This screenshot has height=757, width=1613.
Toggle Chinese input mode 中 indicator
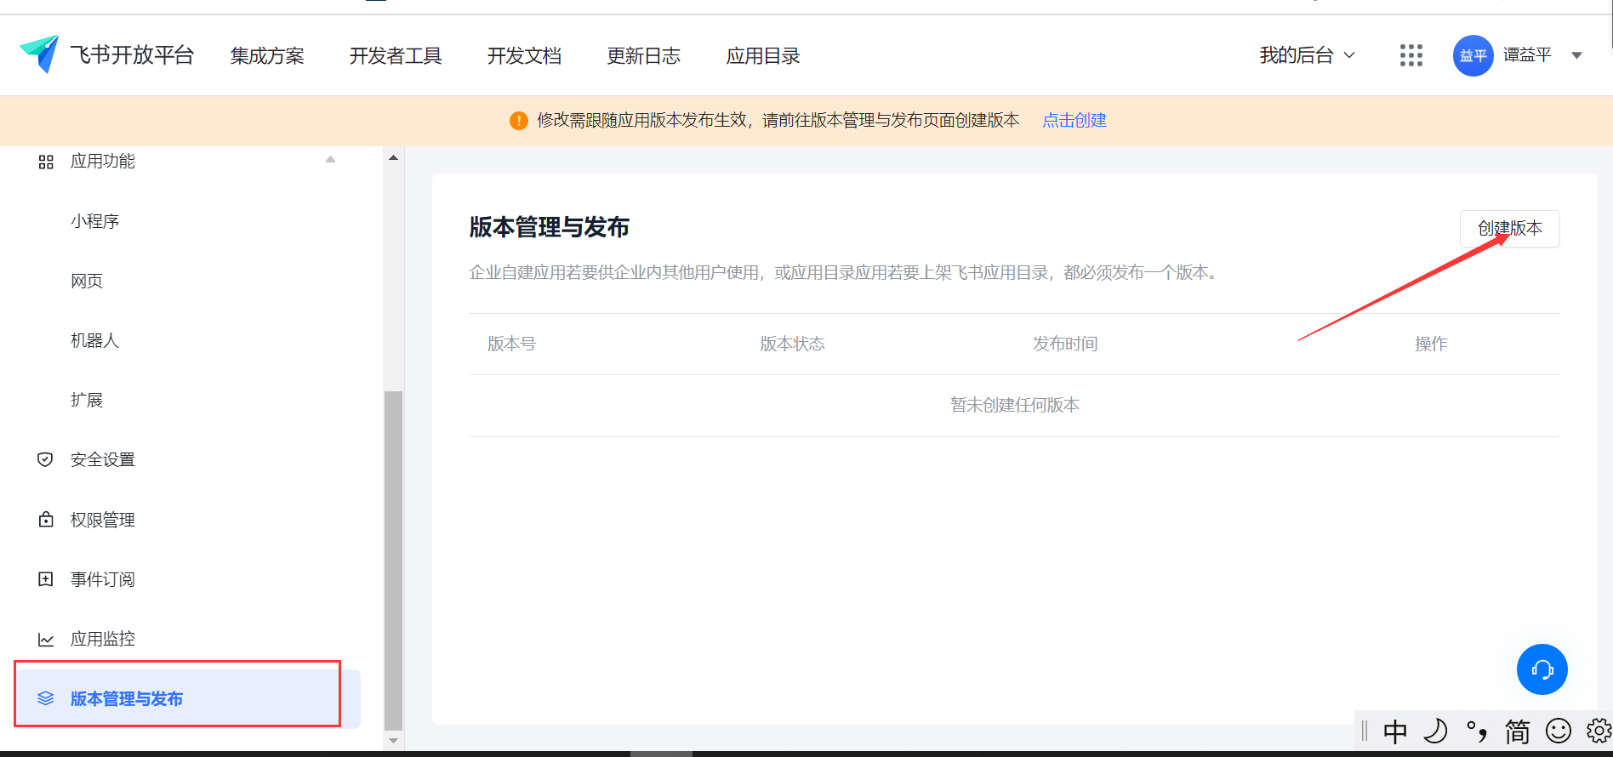coord(1395,731)
